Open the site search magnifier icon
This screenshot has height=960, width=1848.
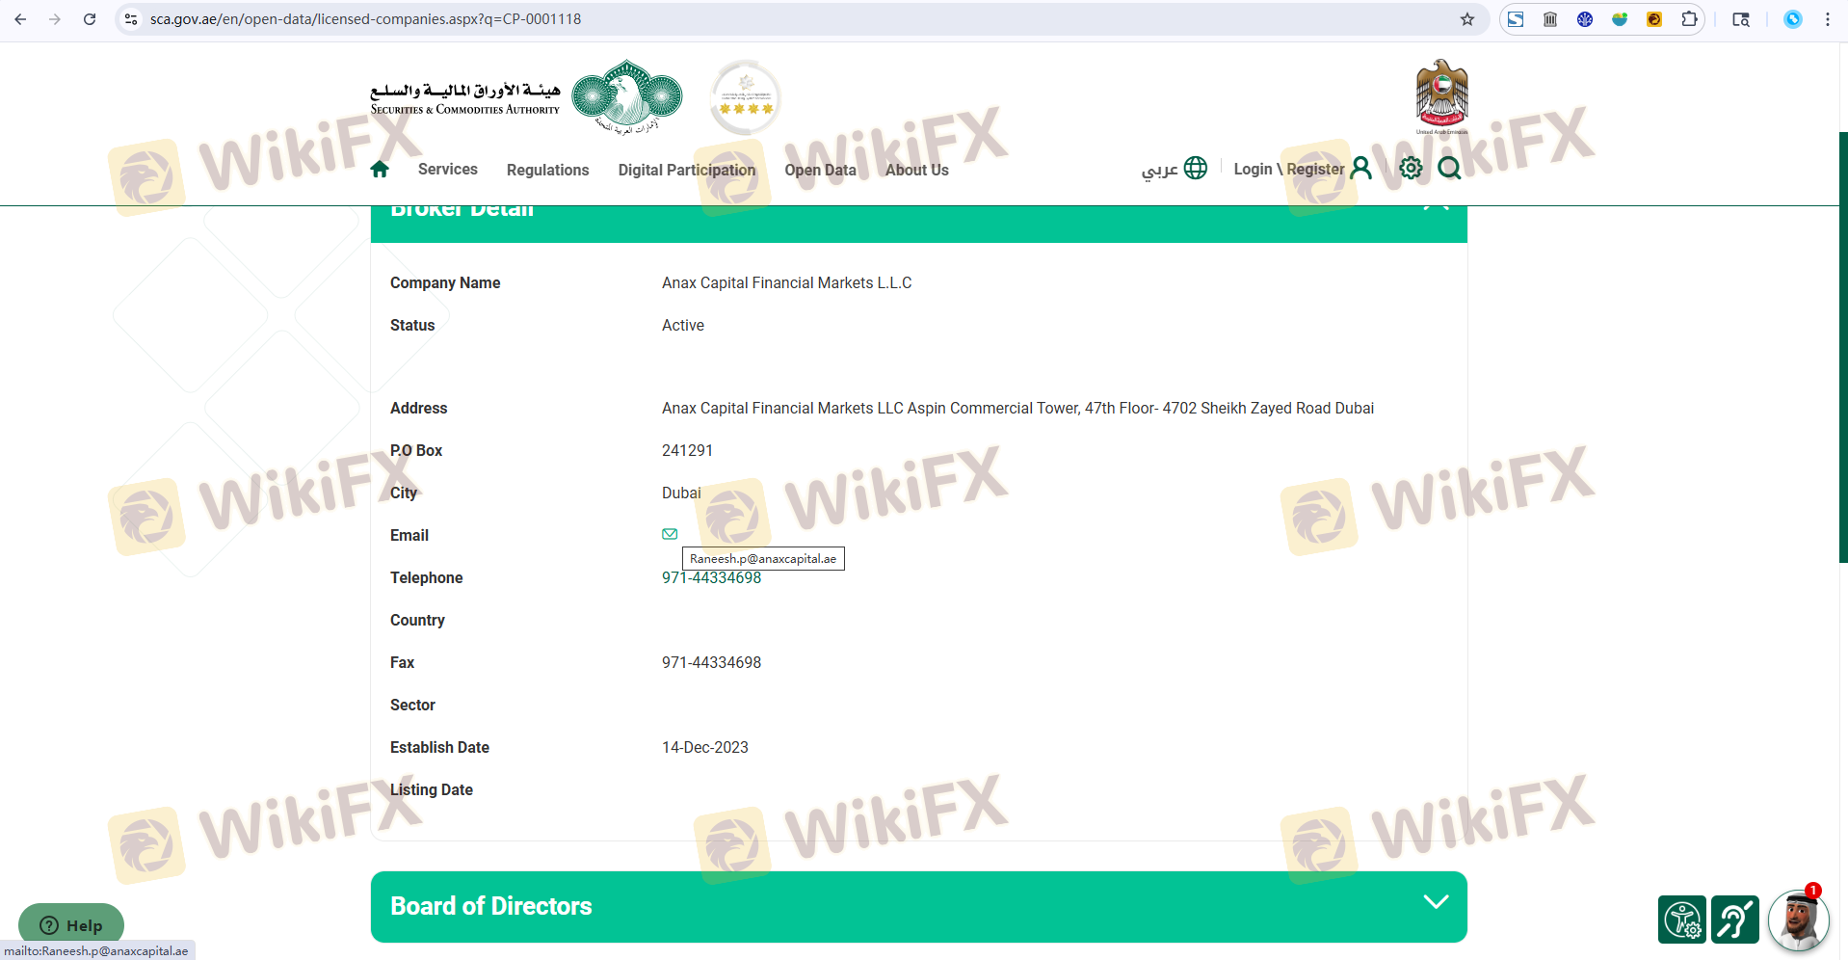1449,169
